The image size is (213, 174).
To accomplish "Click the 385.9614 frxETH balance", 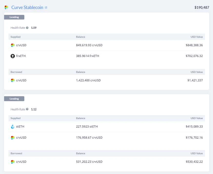I will click(87, 56).
